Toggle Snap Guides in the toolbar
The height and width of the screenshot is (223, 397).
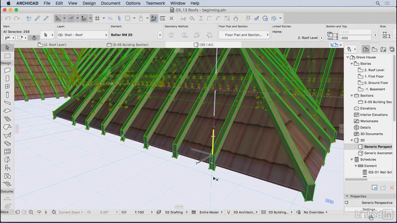pyautogui.click(x=71, y=18)
